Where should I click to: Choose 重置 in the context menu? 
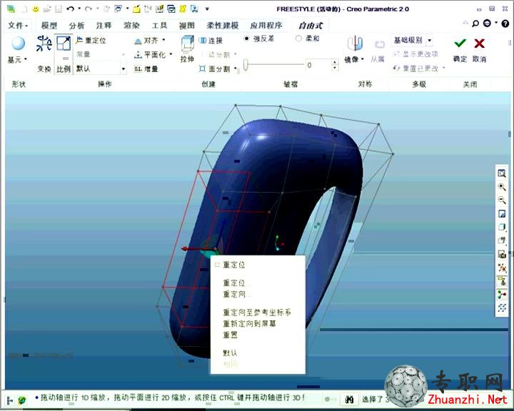(x=230, y=335)
